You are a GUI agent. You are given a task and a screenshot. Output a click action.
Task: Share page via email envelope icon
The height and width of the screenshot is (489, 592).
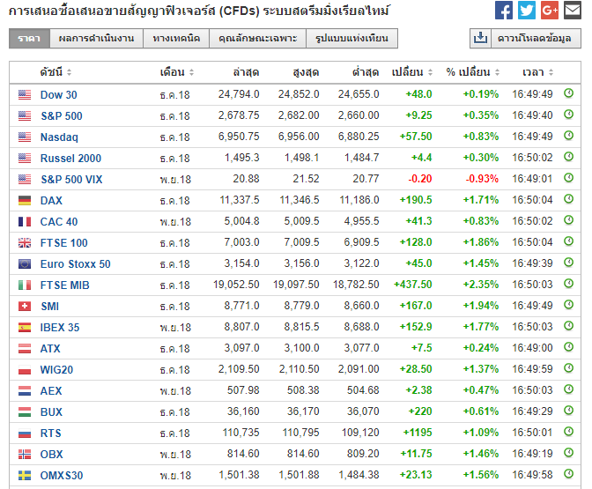coord(573,11)
